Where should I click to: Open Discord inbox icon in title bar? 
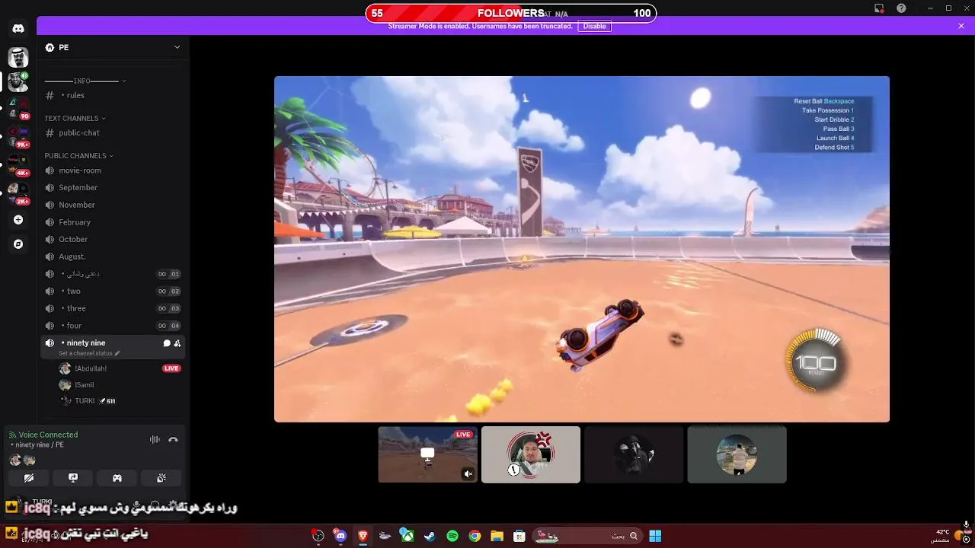coord(879,8)
